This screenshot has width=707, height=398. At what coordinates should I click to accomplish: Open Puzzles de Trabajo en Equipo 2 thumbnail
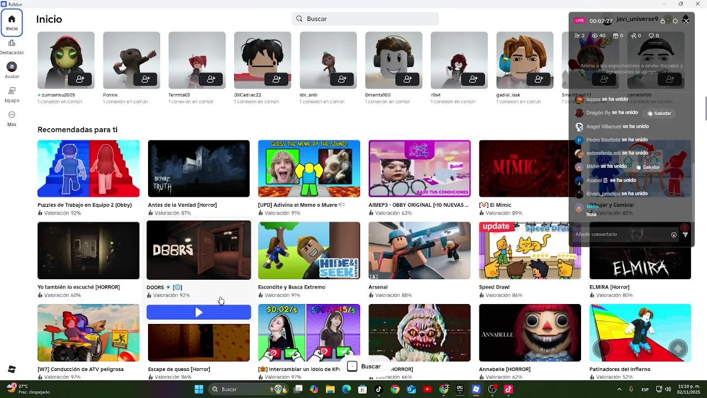coord(88,169)
